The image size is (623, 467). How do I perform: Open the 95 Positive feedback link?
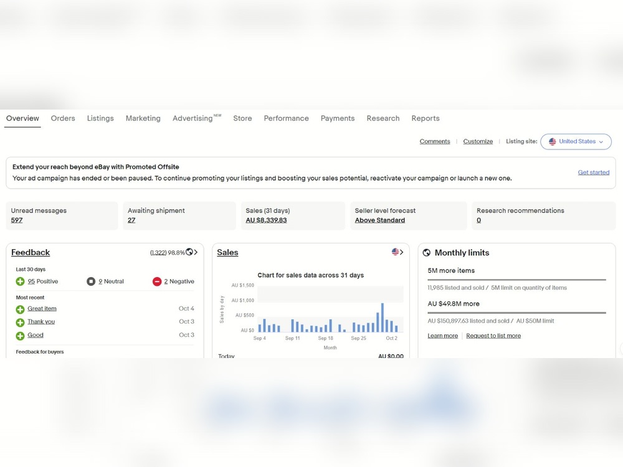43,281
